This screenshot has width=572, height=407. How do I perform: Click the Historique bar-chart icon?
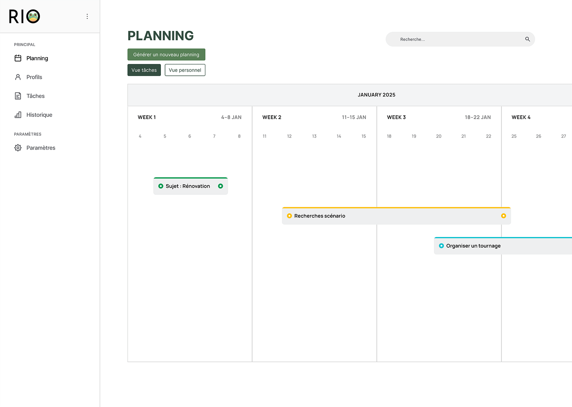click(18, 115)
